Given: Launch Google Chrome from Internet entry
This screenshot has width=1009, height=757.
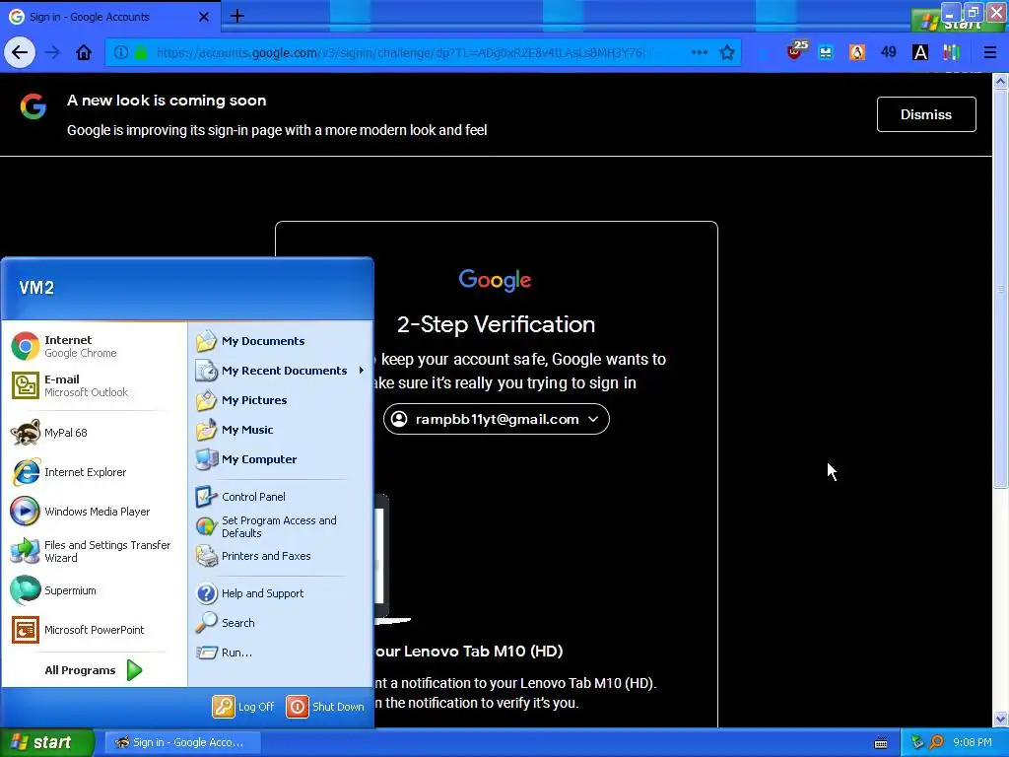Looking at the screenshot, I should (94, 346).
